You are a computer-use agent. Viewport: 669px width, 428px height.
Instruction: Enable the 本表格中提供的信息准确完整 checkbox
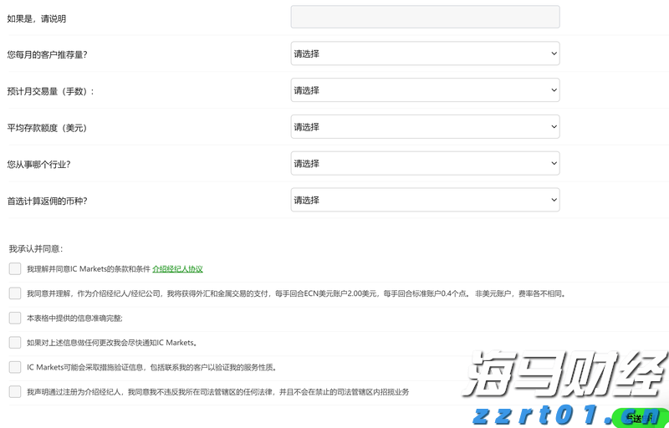point(15,318)
